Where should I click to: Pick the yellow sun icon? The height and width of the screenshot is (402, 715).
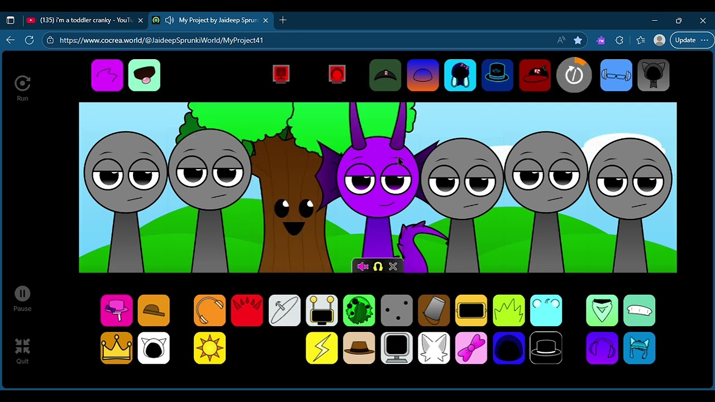tap(209, 348)
